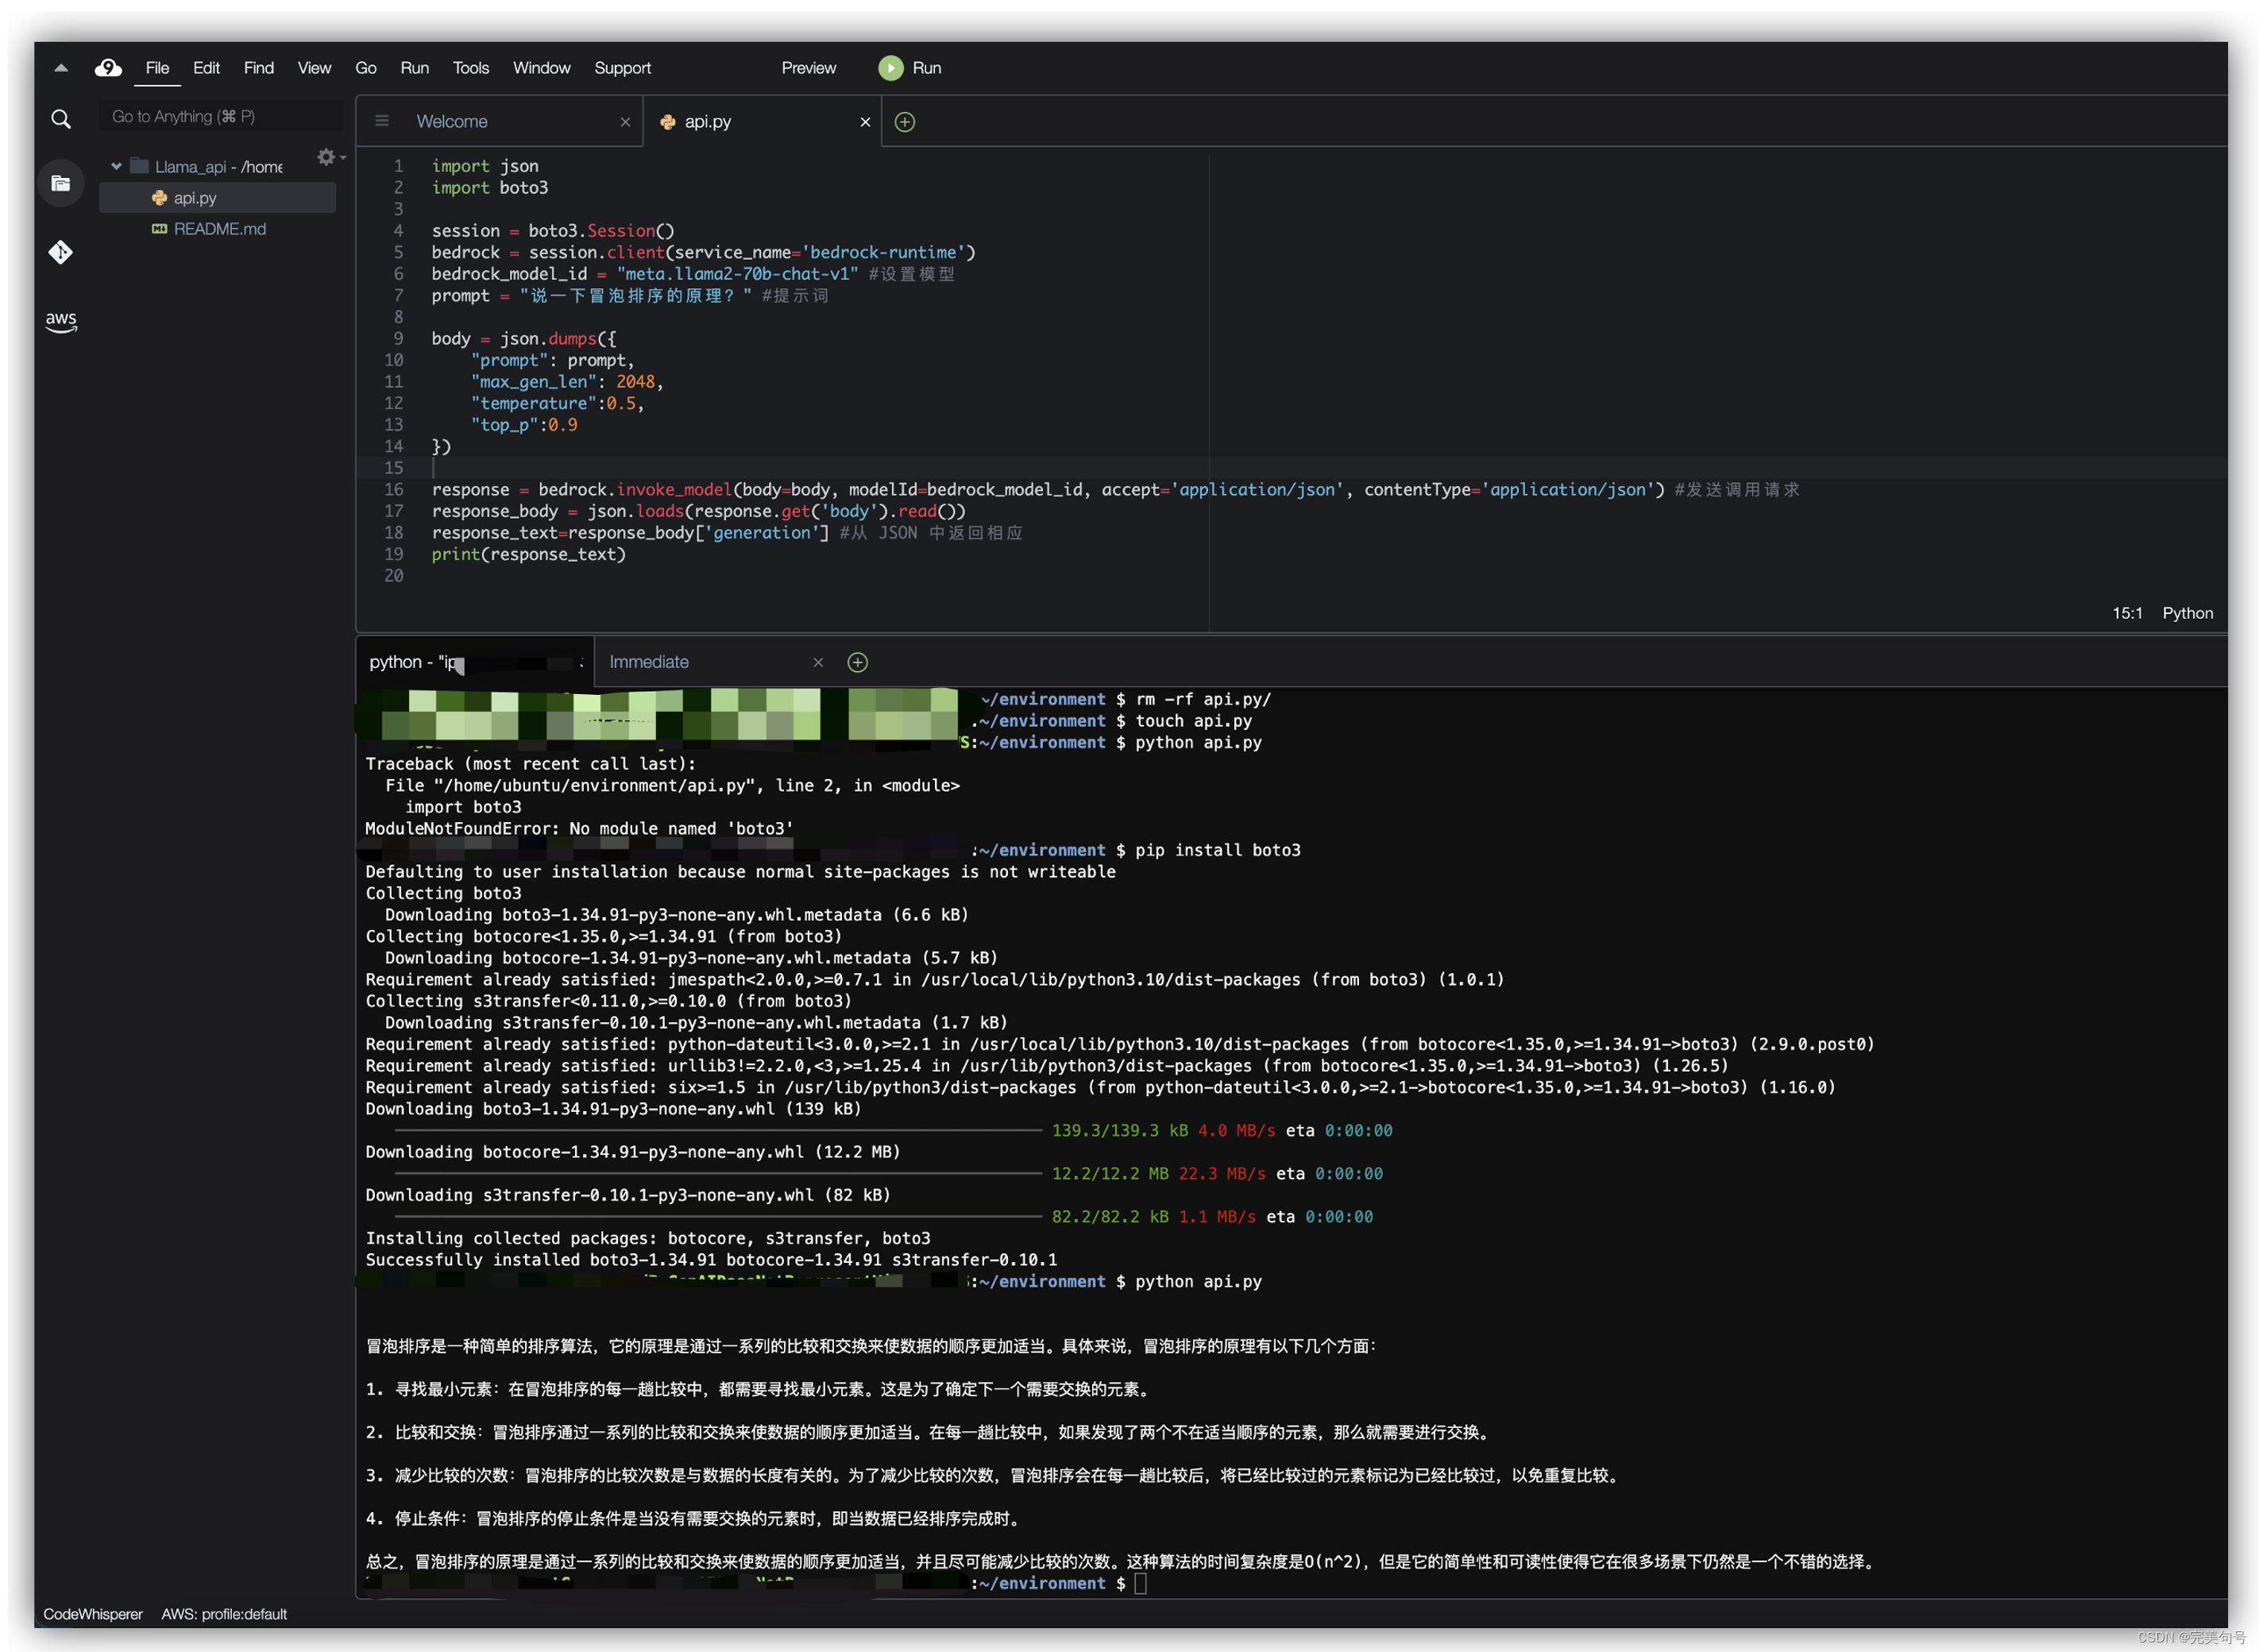Viewport: 2259px width, 1652px height.
Task: Open the search panel magnifier icon
Action: tap(61, 119)
